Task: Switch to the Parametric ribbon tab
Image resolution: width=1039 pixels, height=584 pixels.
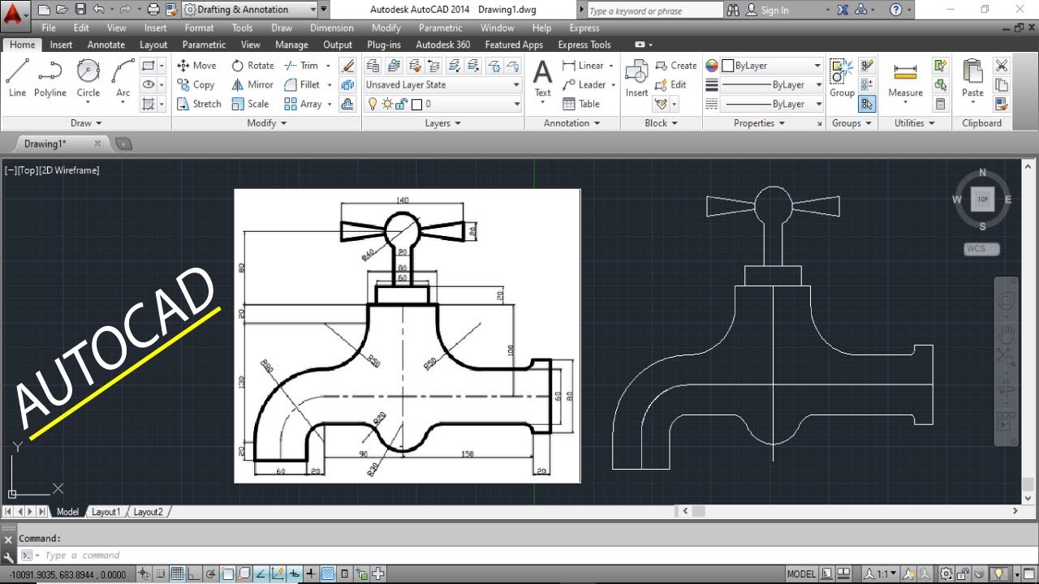Action: pyautogui.click(x=204, y=45)
